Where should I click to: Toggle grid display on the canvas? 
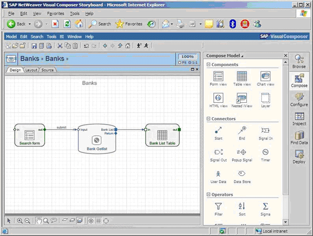99,221
